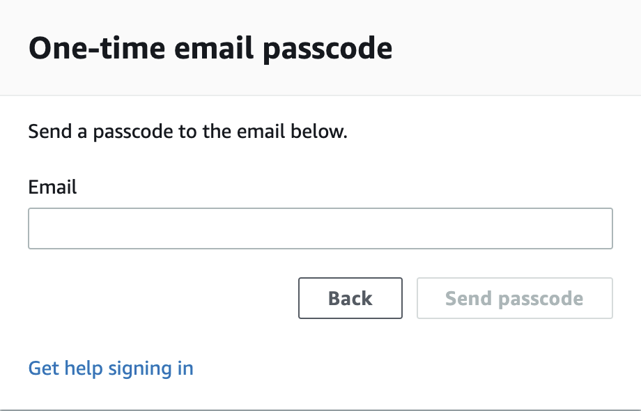The height and width of the screenshot is (411, 641).
Task: Select the One-time email passcode heading
Action: tap(210, 49)
